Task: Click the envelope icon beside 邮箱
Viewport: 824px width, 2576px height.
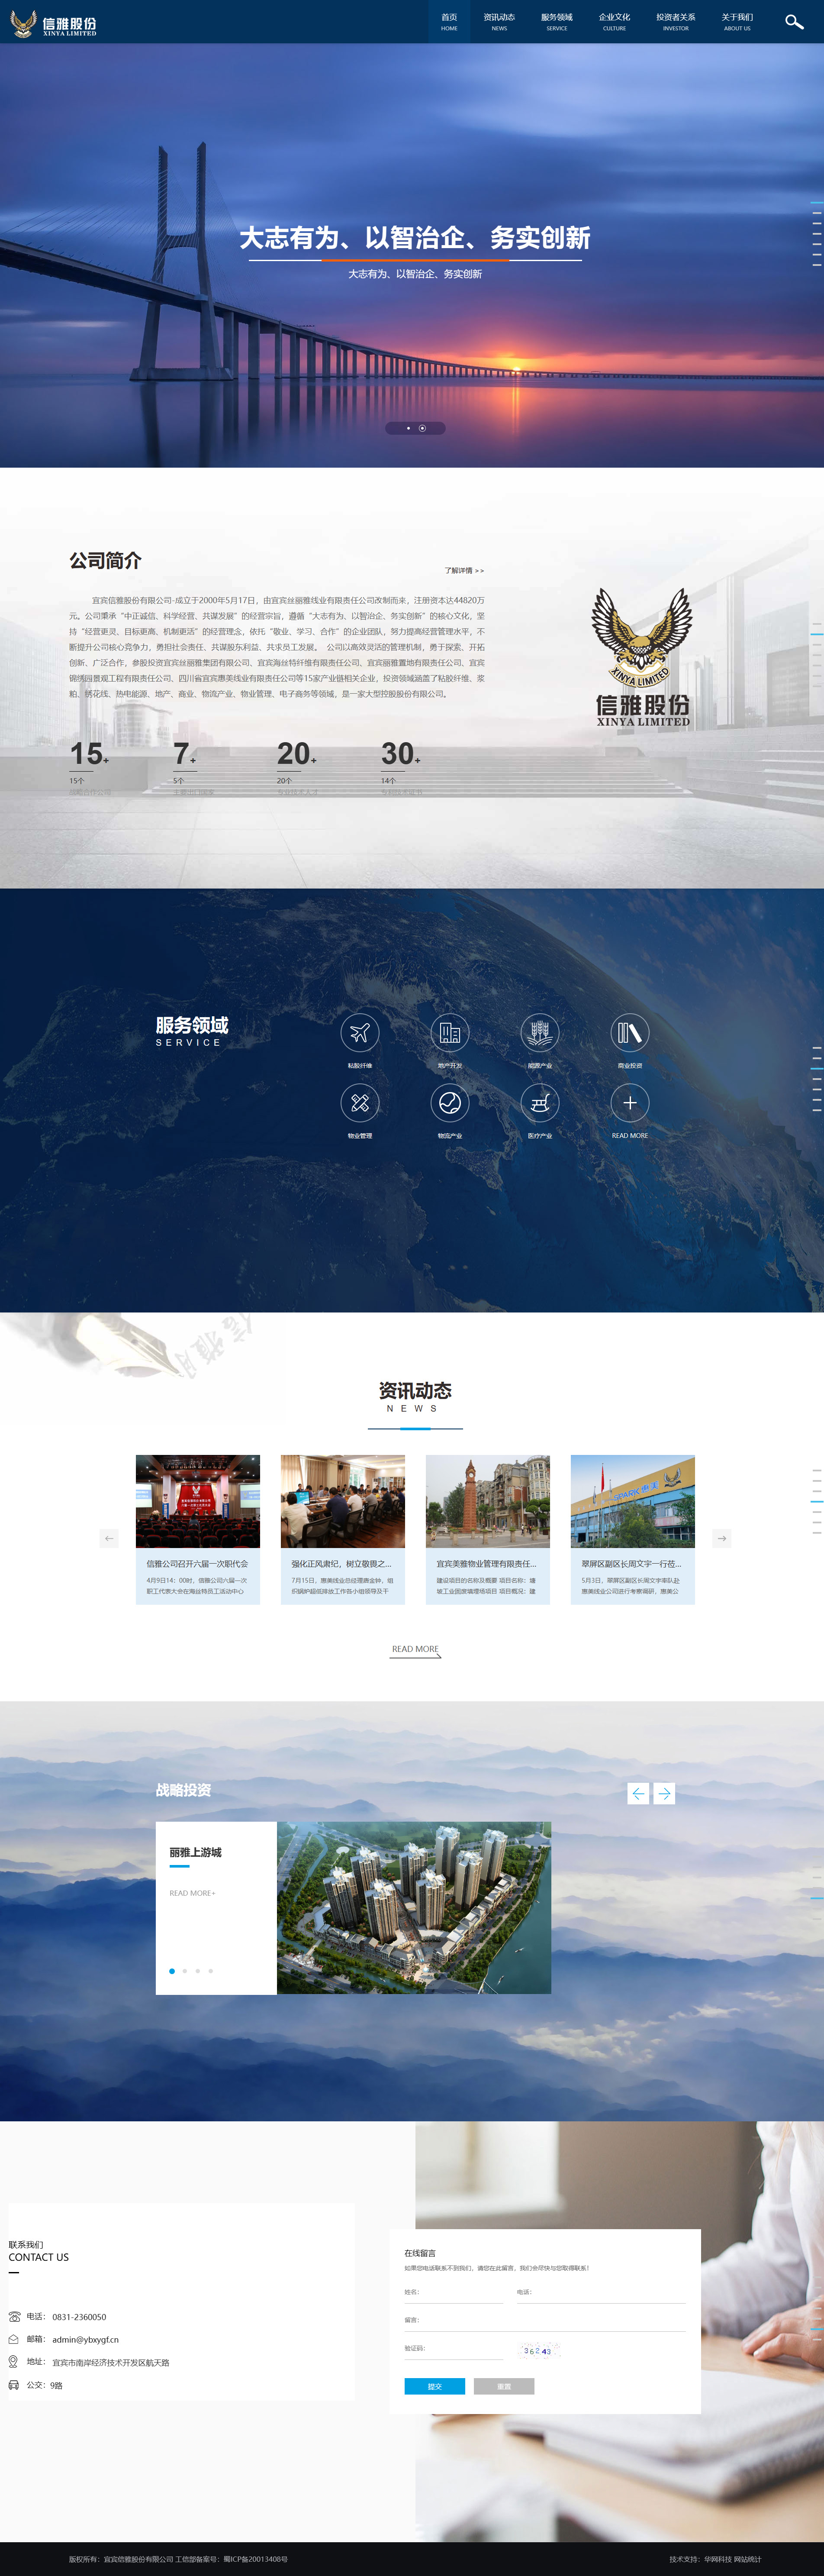Action: (14, 2339)
